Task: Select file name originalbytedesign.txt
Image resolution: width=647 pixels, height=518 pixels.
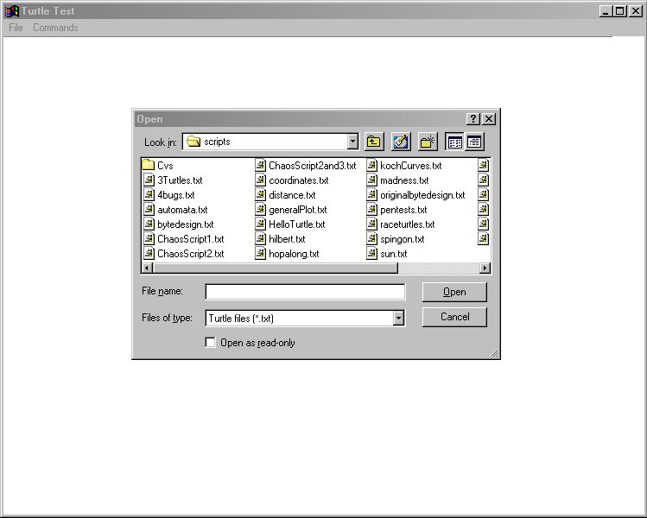Action: tap(422, 195)
